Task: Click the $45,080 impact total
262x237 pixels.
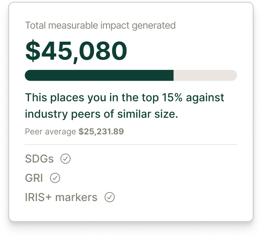Action: tap(76, 50)
